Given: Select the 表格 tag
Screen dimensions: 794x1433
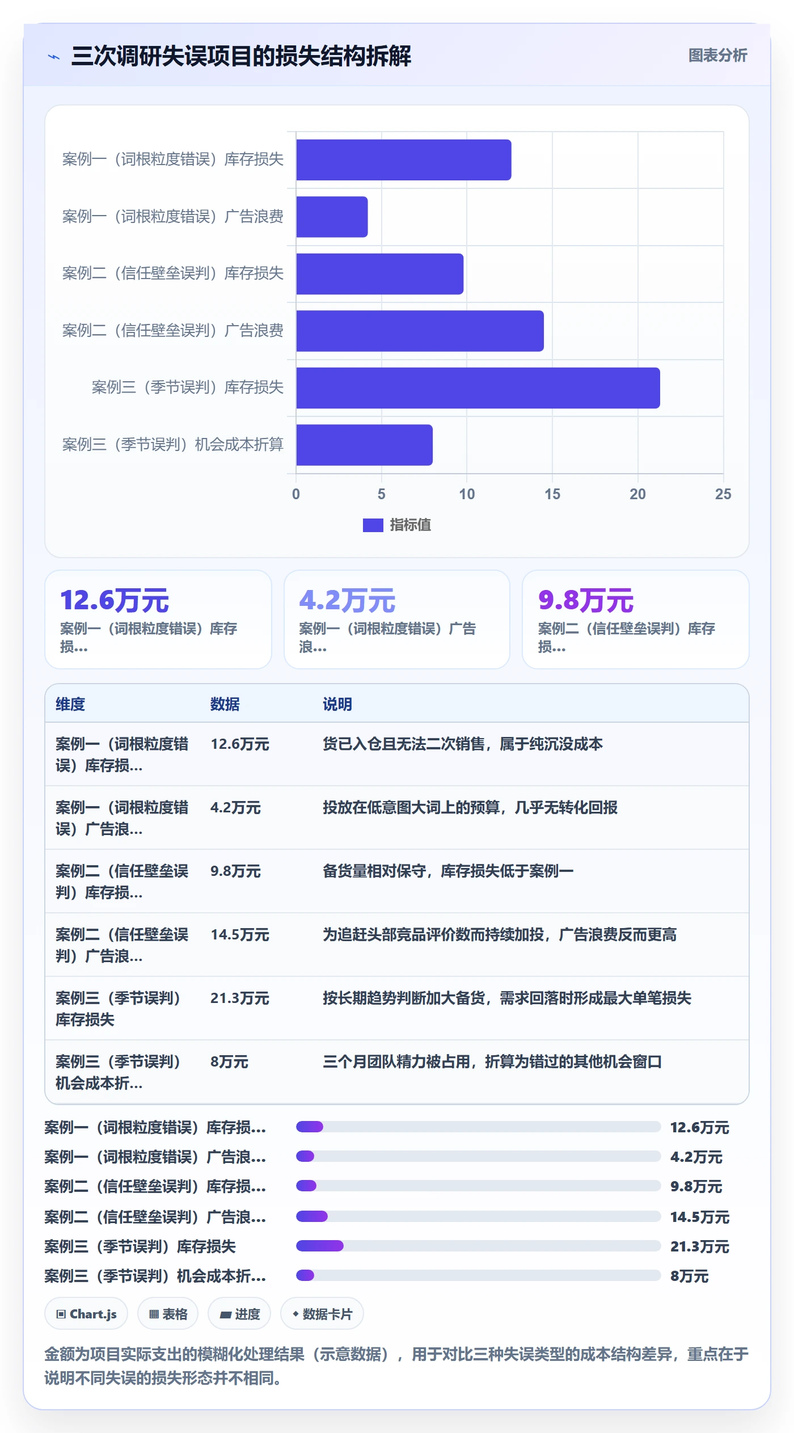Looking at the screenshot, I should click(x=168, y=1314).
